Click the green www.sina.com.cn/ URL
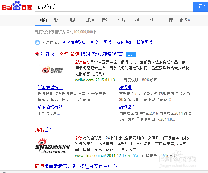Image resolution: width=208 pixels, height=173 pixels. [x=90, y=155]
